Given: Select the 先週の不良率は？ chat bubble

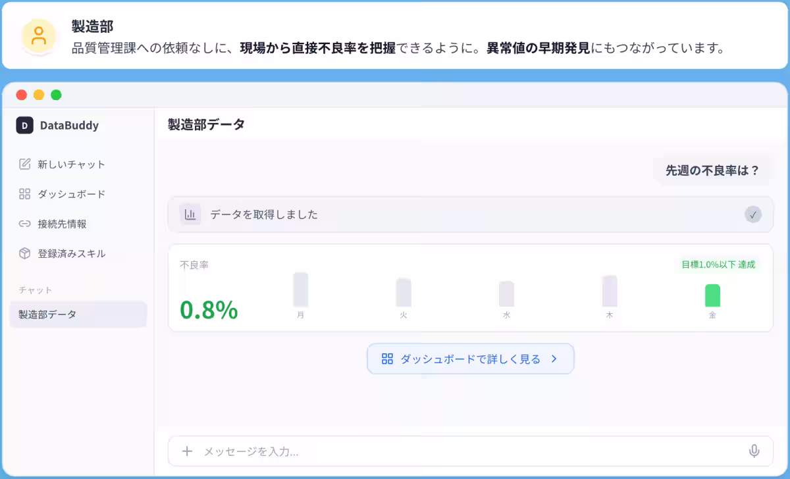Looking at the screenshot, I should (712, 170).
